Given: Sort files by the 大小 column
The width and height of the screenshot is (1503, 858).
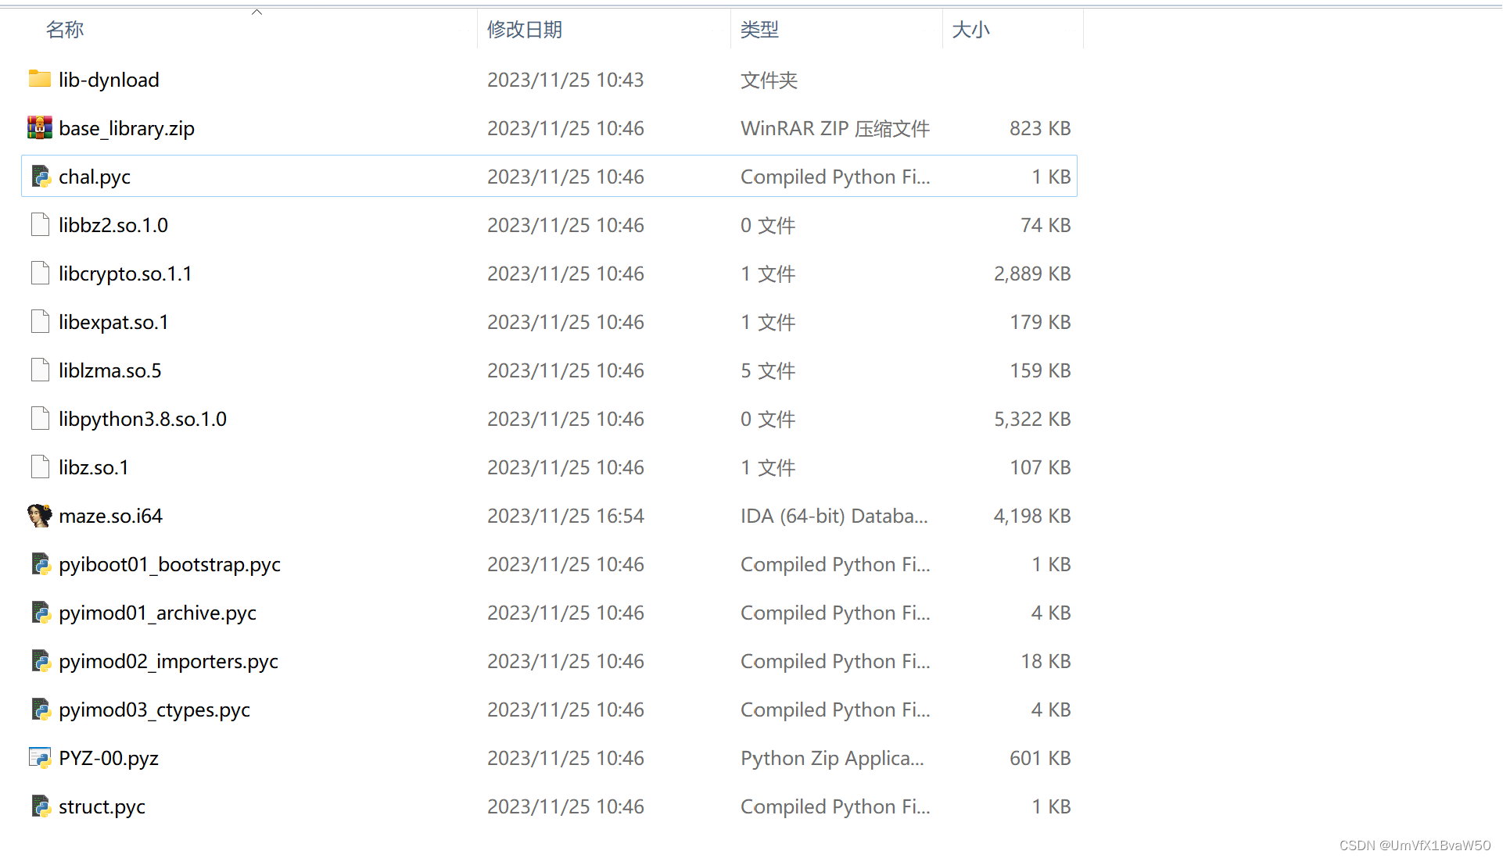Looking at the screenshot, I should point(971,29).
